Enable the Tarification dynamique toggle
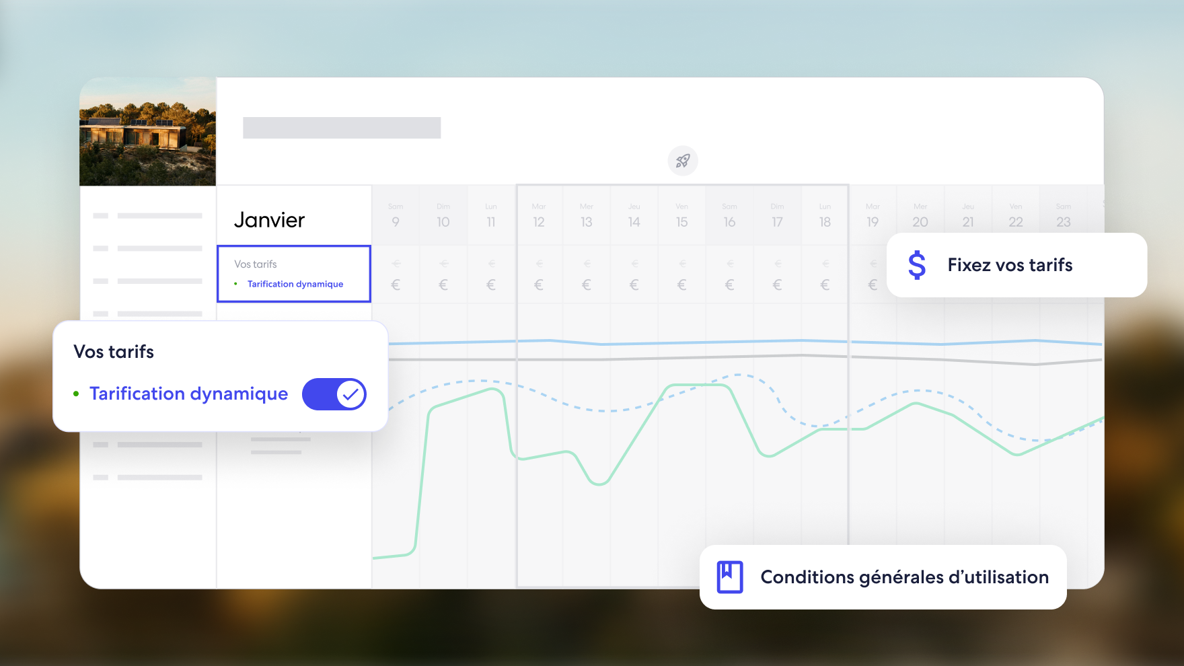1184x666 pixels. tap(334, 394)
